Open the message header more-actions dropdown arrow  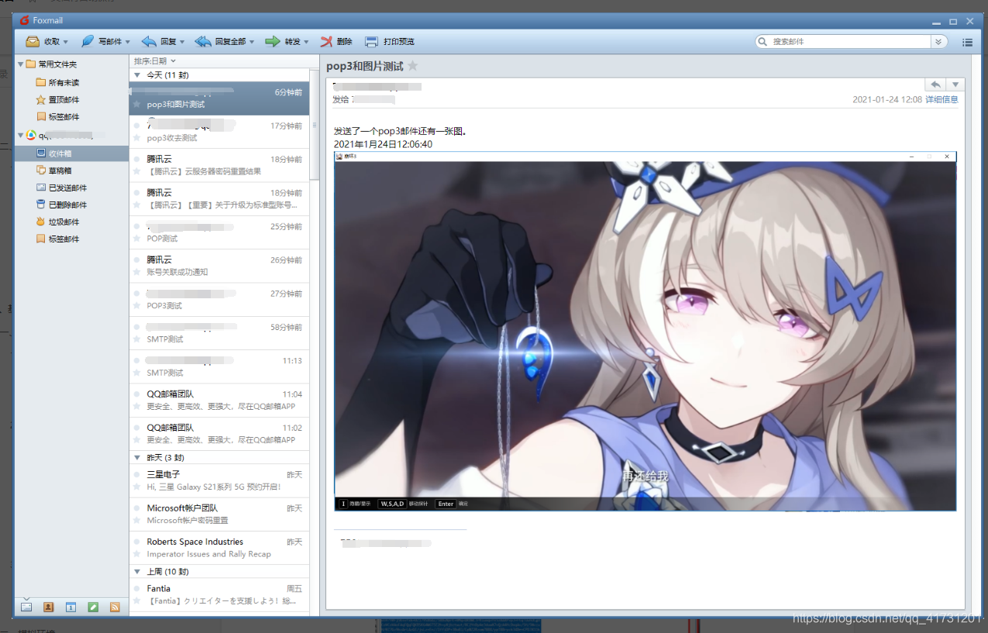coord(955,84)
